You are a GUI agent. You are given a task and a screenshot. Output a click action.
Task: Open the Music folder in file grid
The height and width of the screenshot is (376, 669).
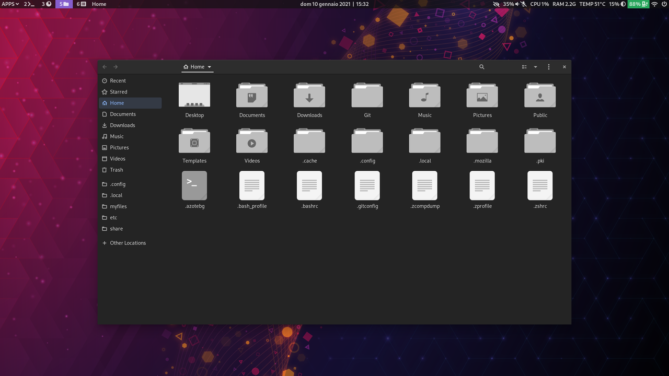coord(425,95)
